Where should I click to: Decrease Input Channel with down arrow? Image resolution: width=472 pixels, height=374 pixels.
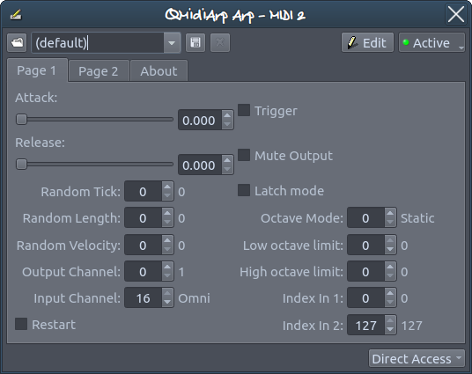(167, 302)
